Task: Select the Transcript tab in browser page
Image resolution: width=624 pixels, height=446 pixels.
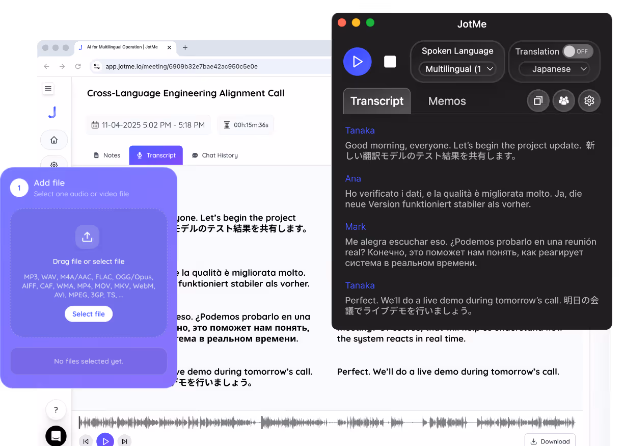Action: [x=156, y=155]
